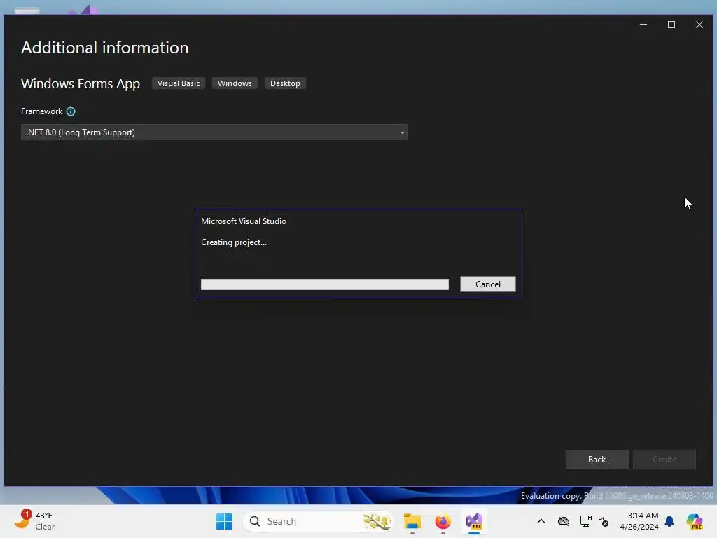Viewport: 717px width, 538px height.
Task: Open the notifications bell
Action: (x=669, y=521)
